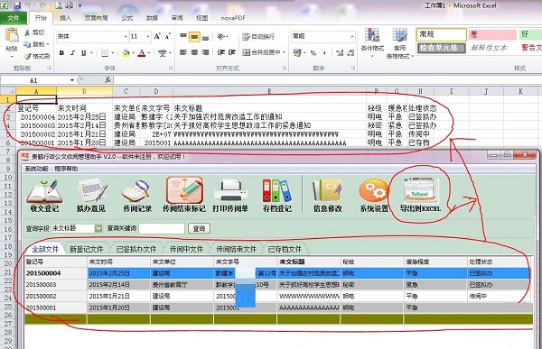This screenshot has height=349, width=542.
Task: Toggle Italic formatting in Excel
Action: (x=72, y=53)
